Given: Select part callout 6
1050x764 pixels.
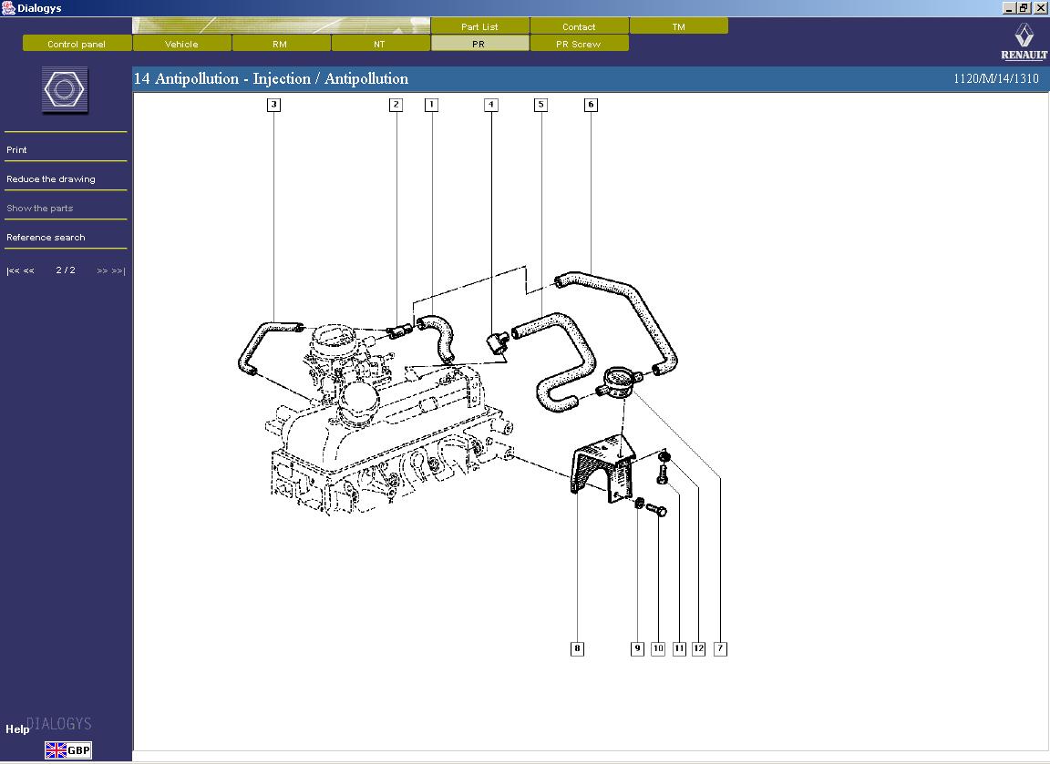Looking at the screenshot, I should [x=591, y=105].
